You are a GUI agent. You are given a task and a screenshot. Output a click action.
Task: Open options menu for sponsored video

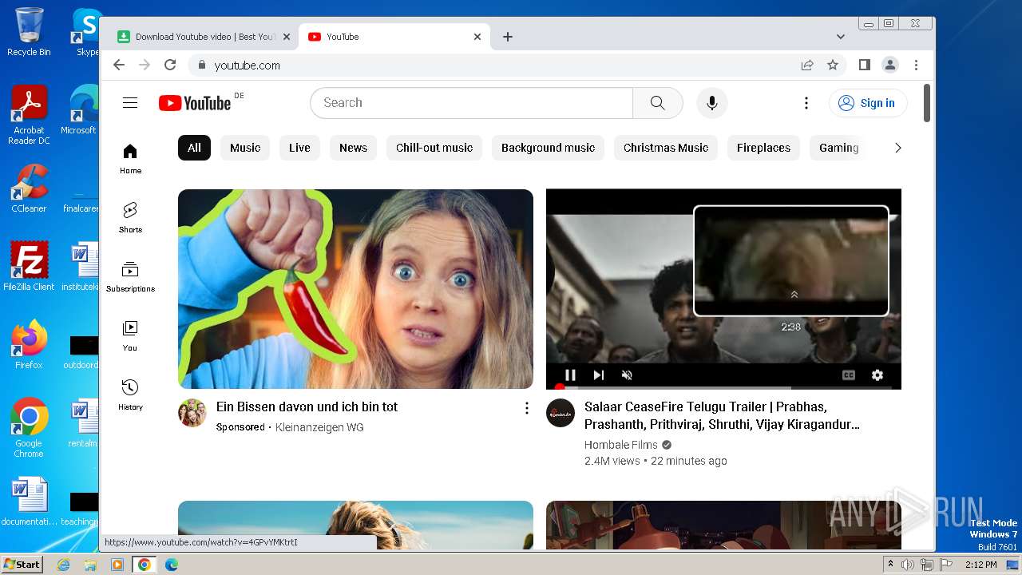click(526, 408)
